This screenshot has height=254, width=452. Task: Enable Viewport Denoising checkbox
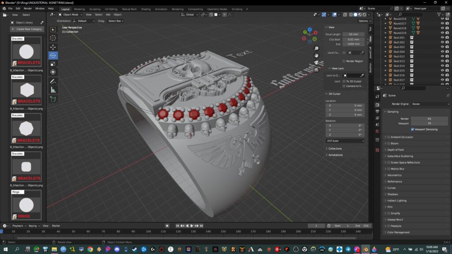[412, 129]
